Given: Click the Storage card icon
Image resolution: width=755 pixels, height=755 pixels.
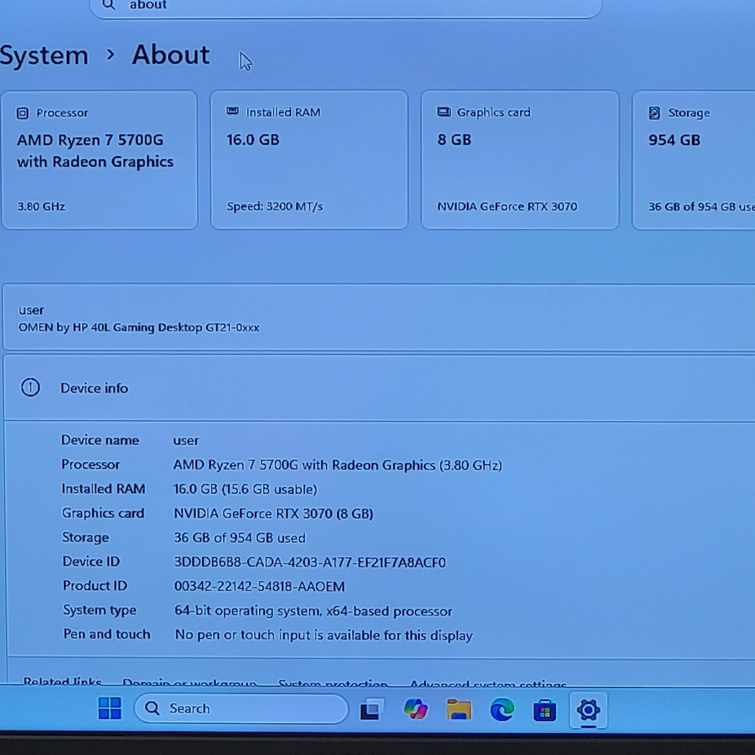Looking at the screenshot, I should click(654, 113).
